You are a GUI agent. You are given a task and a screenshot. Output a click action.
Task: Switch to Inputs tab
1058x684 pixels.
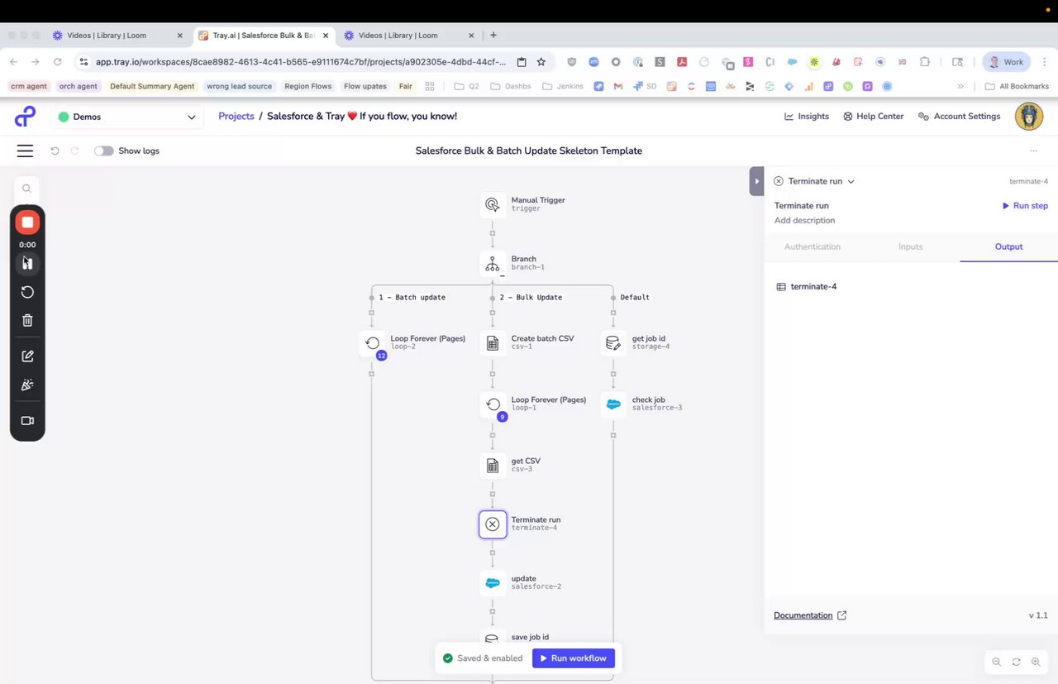(x=910, y=246)
